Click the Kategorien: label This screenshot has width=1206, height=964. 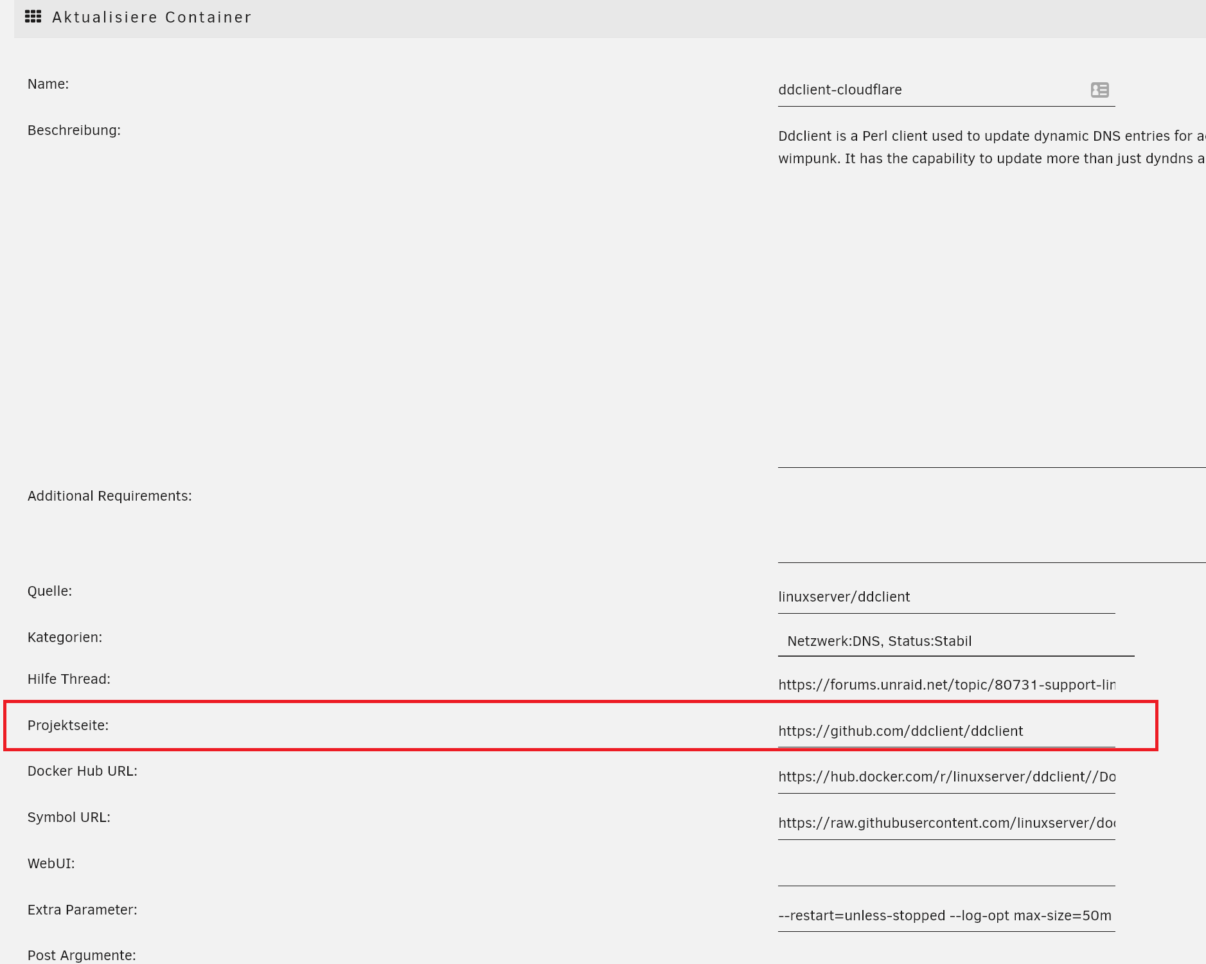[65, 638]
